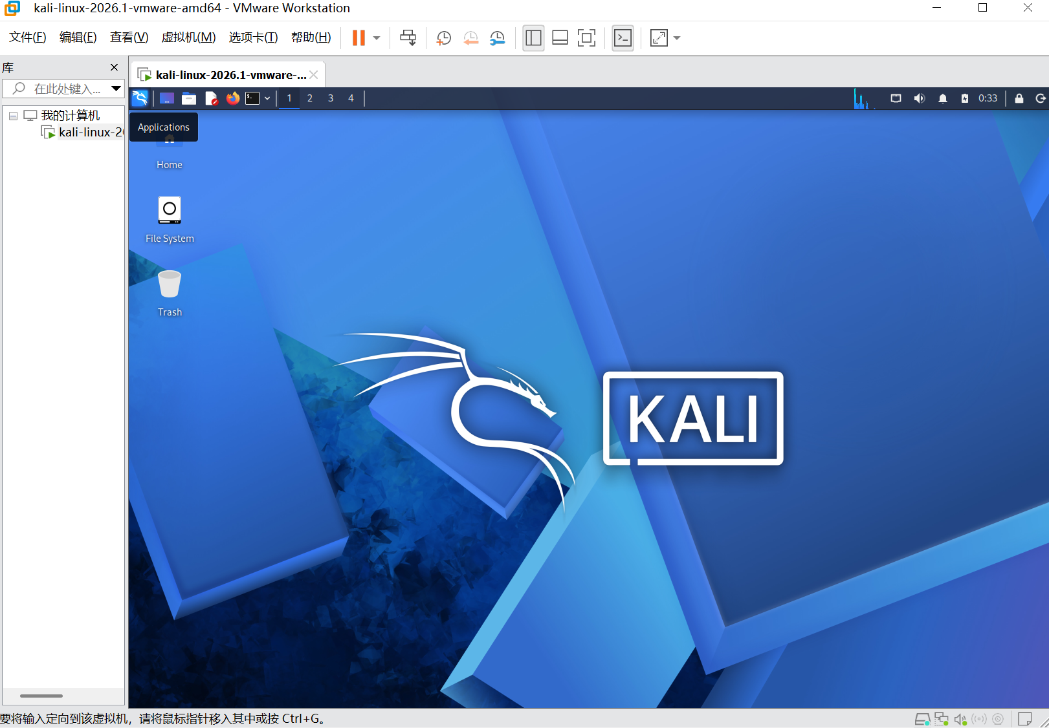
Task: Click the hard disk status icon
Action: point(922,719)
